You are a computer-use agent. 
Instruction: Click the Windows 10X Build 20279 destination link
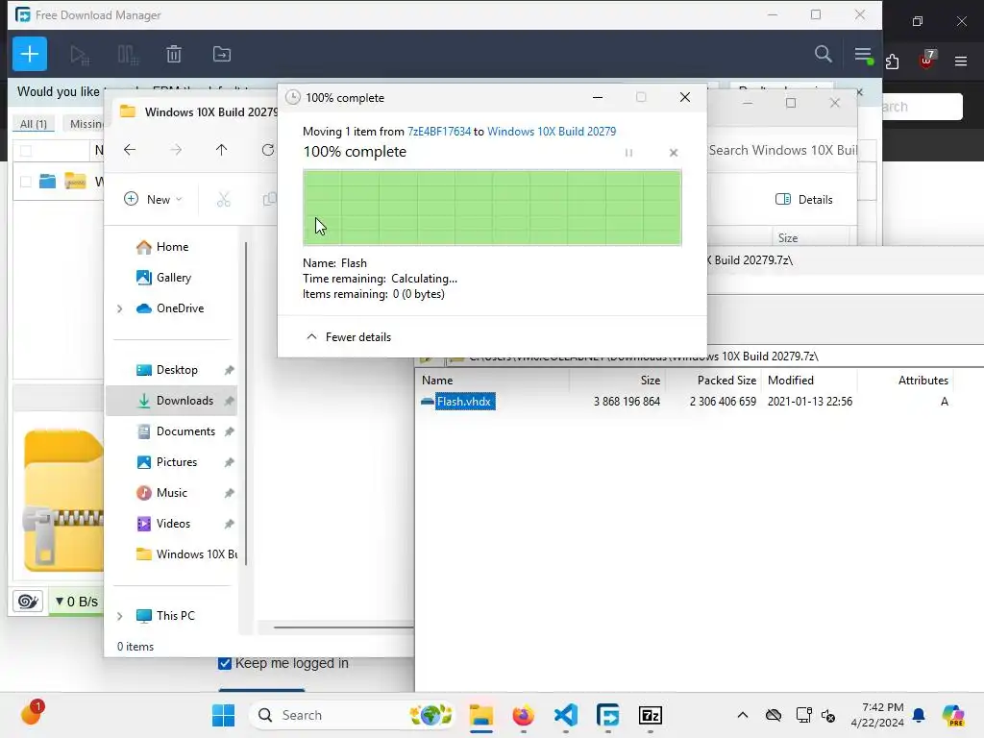click(x=552, y=131)
